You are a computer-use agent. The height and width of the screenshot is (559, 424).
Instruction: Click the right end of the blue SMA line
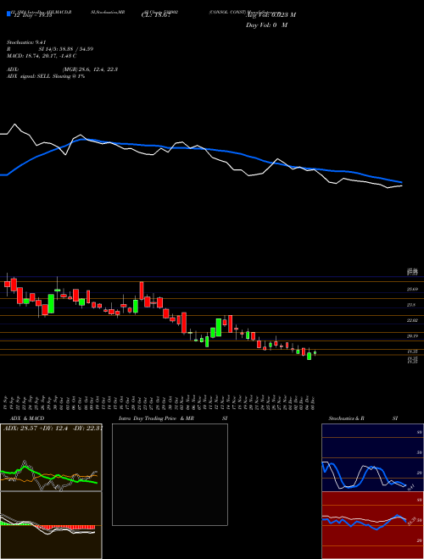tap(401, 182)
